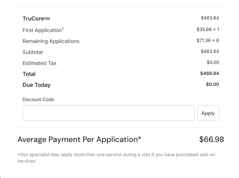The height and width of the screenshot is (178, 239).
Task: Click the Average Payment Per Application heading
Action: pos(79,140)
